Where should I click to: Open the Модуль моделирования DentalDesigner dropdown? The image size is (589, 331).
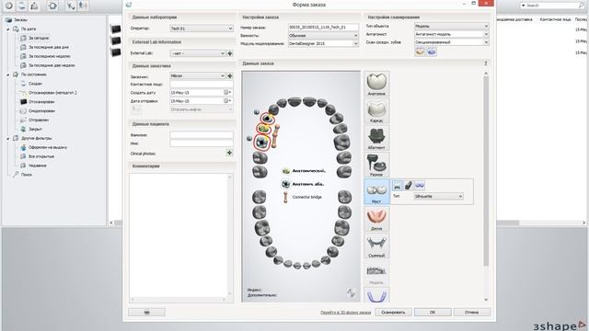323,43
